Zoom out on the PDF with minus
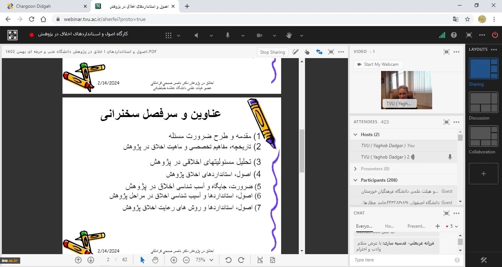Image resolution: width=502 pixels, height=267 pixels. (186, 260)
